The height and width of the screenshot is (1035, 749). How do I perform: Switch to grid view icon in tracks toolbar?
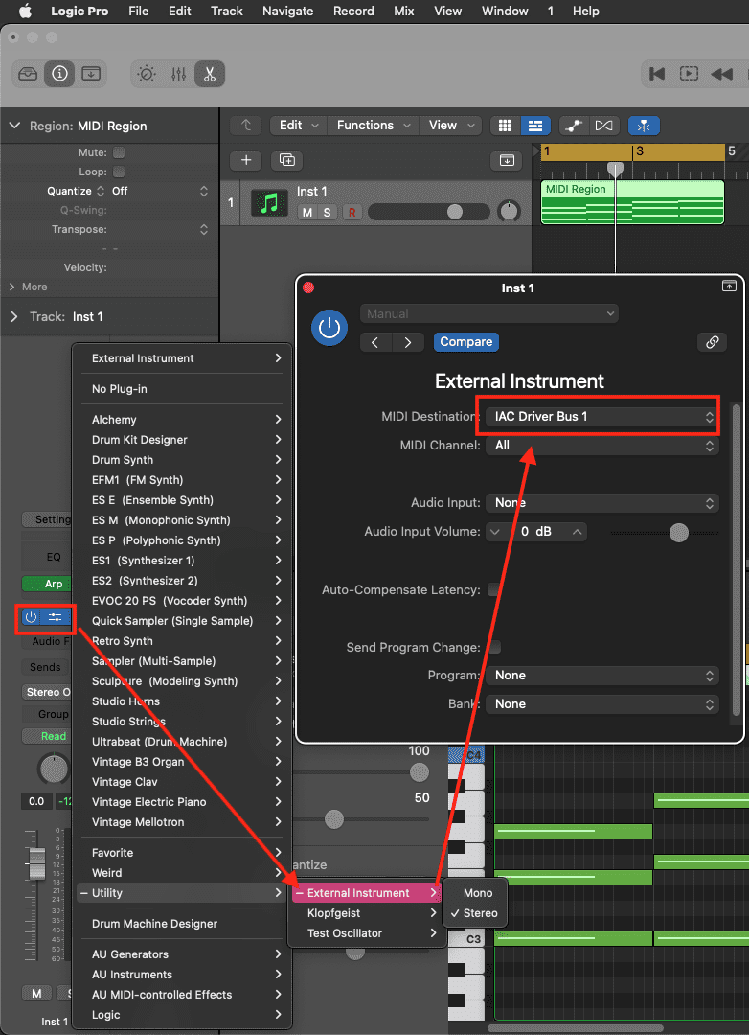[x=506, y=126]
